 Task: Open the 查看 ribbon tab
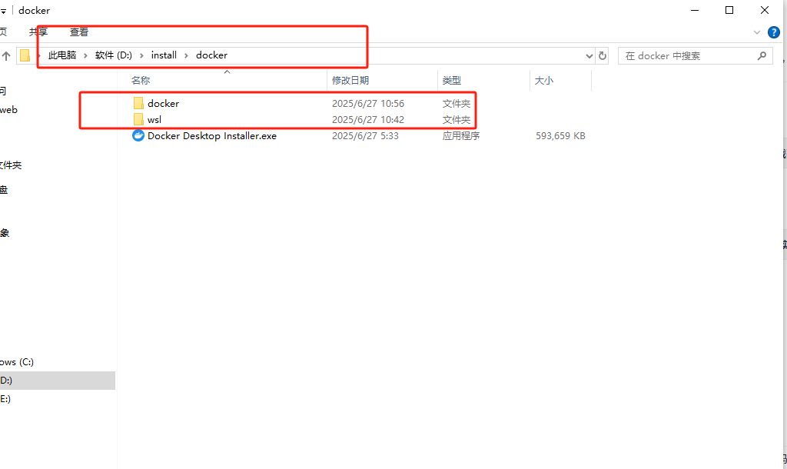(79, 32)
